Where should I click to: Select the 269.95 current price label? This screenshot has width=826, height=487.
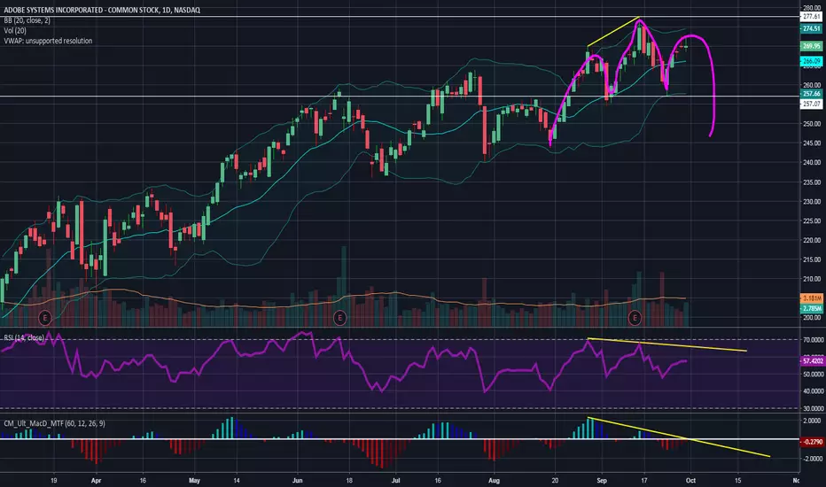pyautogui.click(x=811, y=46)
